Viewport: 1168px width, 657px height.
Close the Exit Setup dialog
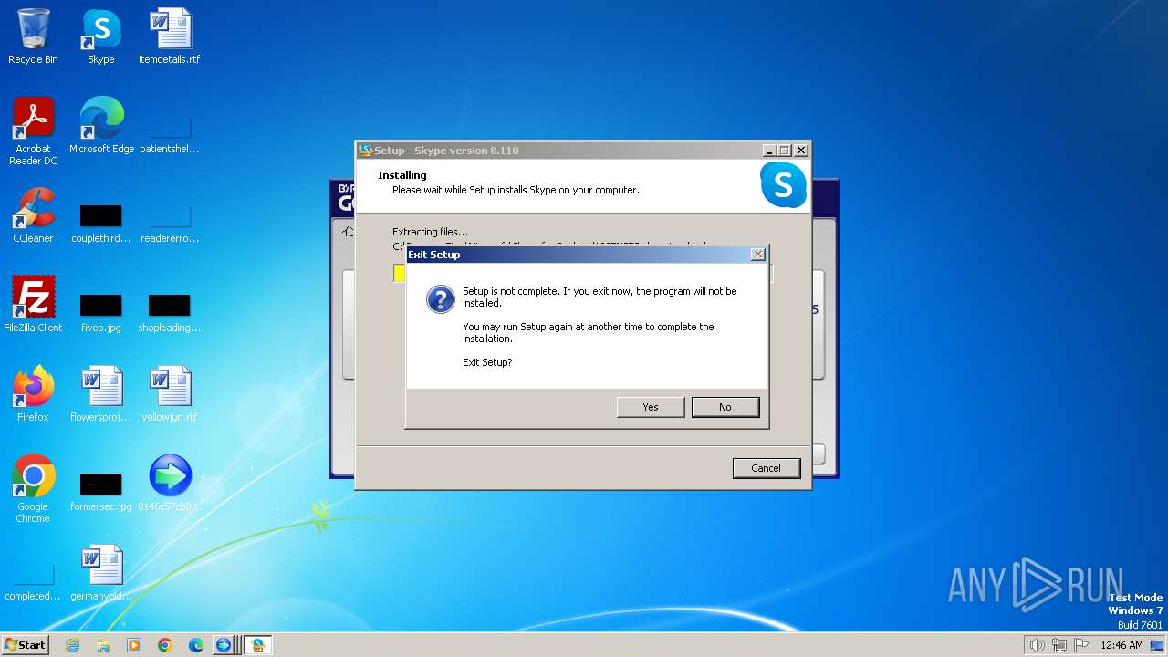pyautogui.click(x=757, y=255)
